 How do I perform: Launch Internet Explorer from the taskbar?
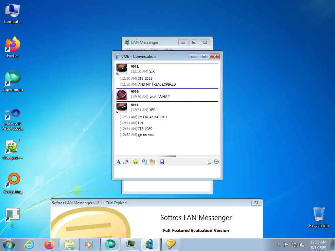[x=29, y=244]
